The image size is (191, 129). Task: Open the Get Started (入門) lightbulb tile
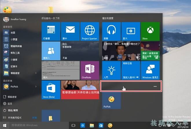pos(111,70)
